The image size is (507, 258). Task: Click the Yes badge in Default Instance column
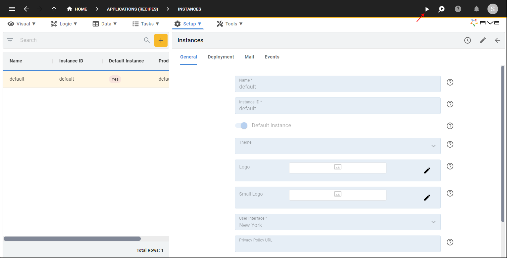click(115, 79)
